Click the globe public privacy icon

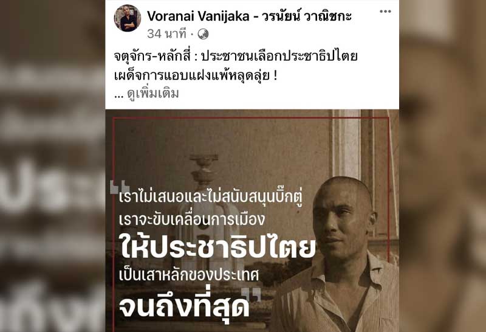(203, 34)
